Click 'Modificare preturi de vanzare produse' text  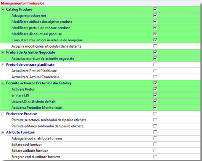coord(41,28)
